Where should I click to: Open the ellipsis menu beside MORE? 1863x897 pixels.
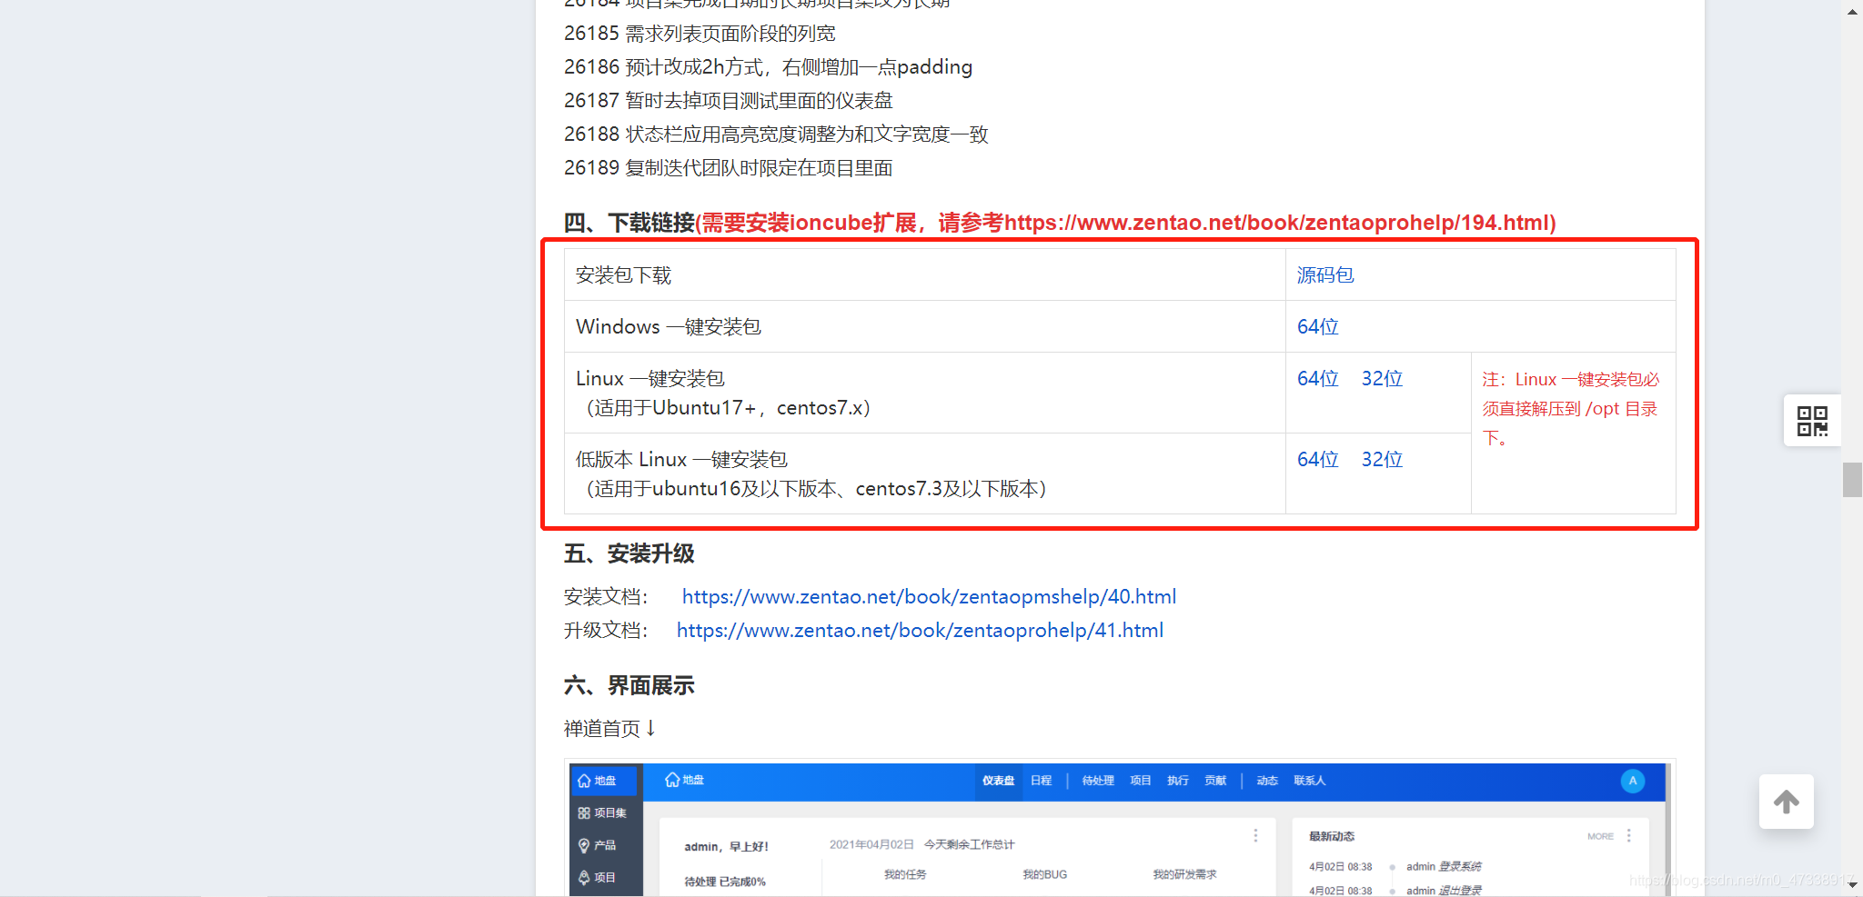click(x=1628, y=835)
